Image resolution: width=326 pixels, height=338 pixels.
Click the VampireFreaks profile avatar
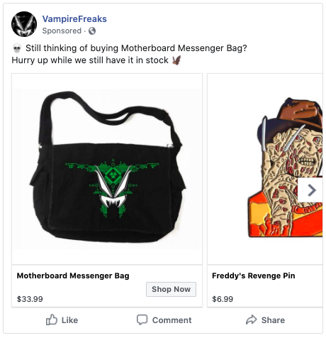[x=24, y=24]
